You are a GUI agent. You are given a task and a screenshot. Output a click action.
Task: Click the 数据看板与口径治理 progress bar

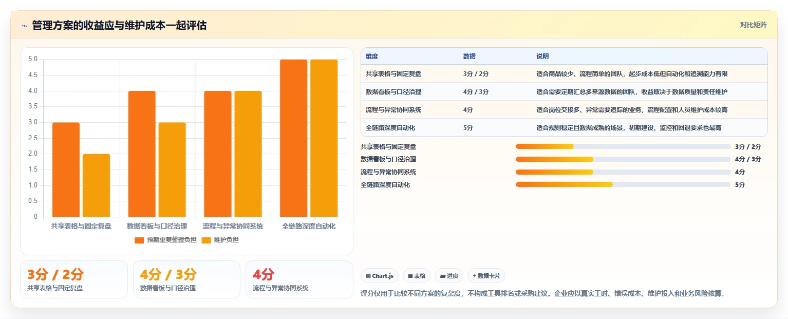click(623, 159)
